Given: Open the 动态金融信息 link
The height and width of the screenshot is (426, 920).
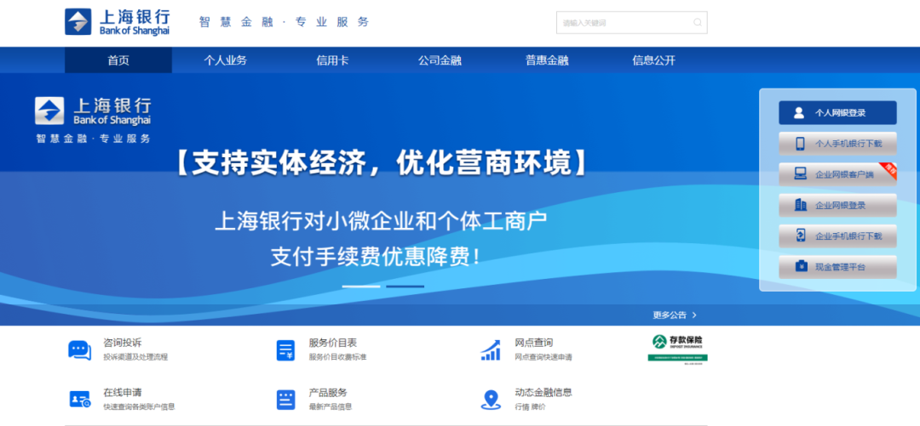Looking at the screenshot, I should click(543, 392).
